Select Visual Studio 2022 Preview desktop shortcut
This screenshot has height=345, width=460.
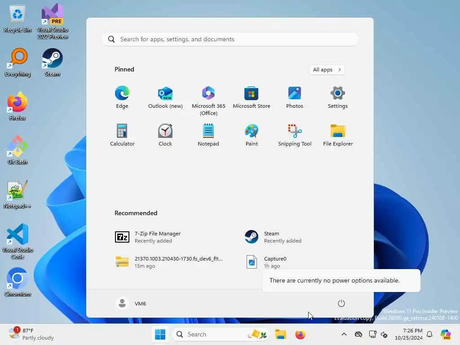pyautogui.click(x=53, y=21)
